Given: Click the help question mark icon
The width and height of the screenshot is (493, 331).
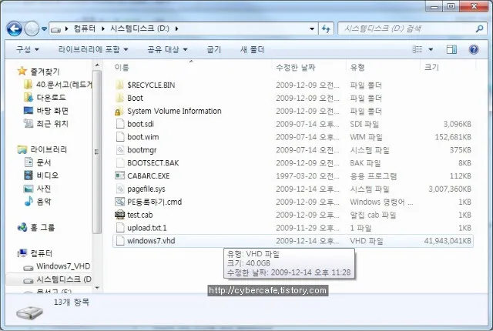Looking at the screenshot, I should click(474, 49).
